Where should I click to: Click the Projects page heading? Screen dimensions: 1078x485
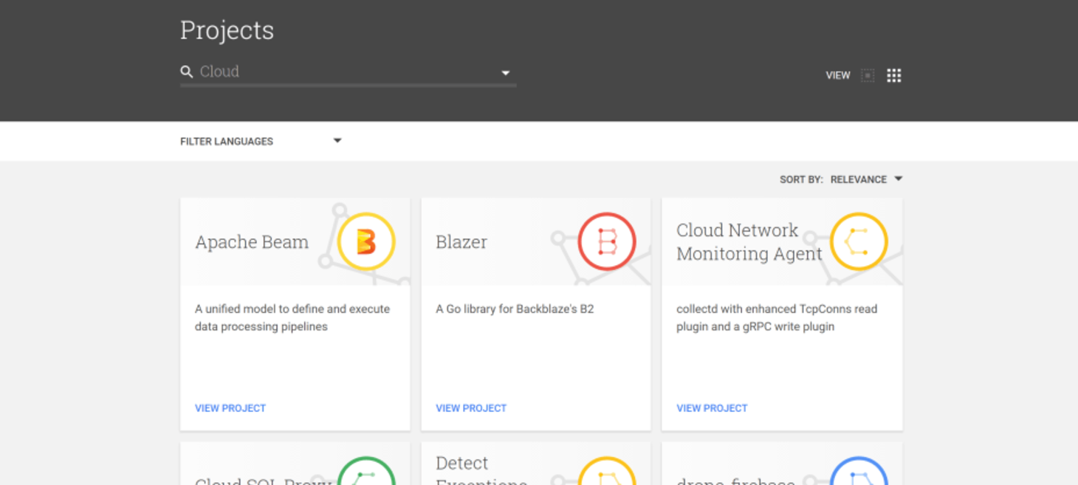pos(227,30)
